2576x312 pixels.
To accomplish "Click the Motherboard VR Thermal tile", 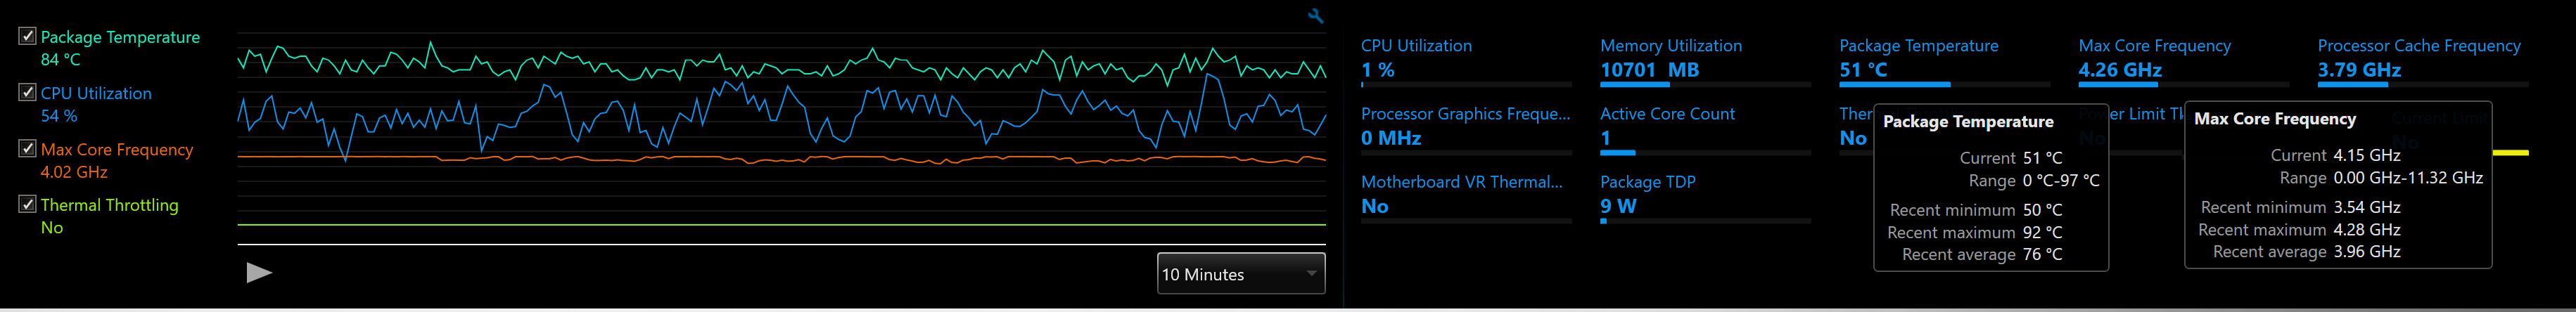I will click(1466, 198).
